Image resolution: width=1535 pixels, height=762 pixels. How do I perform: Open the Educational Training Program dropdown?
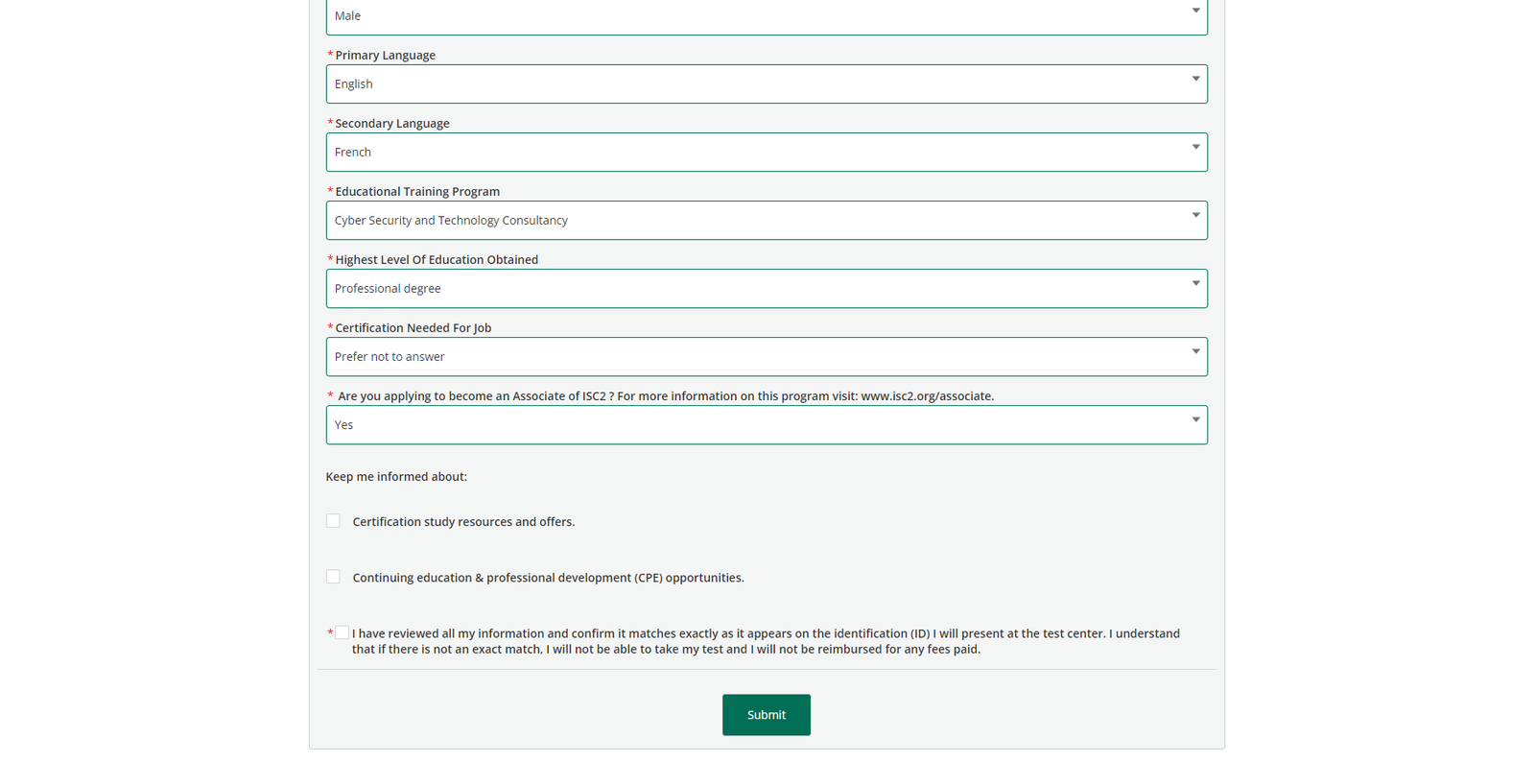tap(767, 220)
